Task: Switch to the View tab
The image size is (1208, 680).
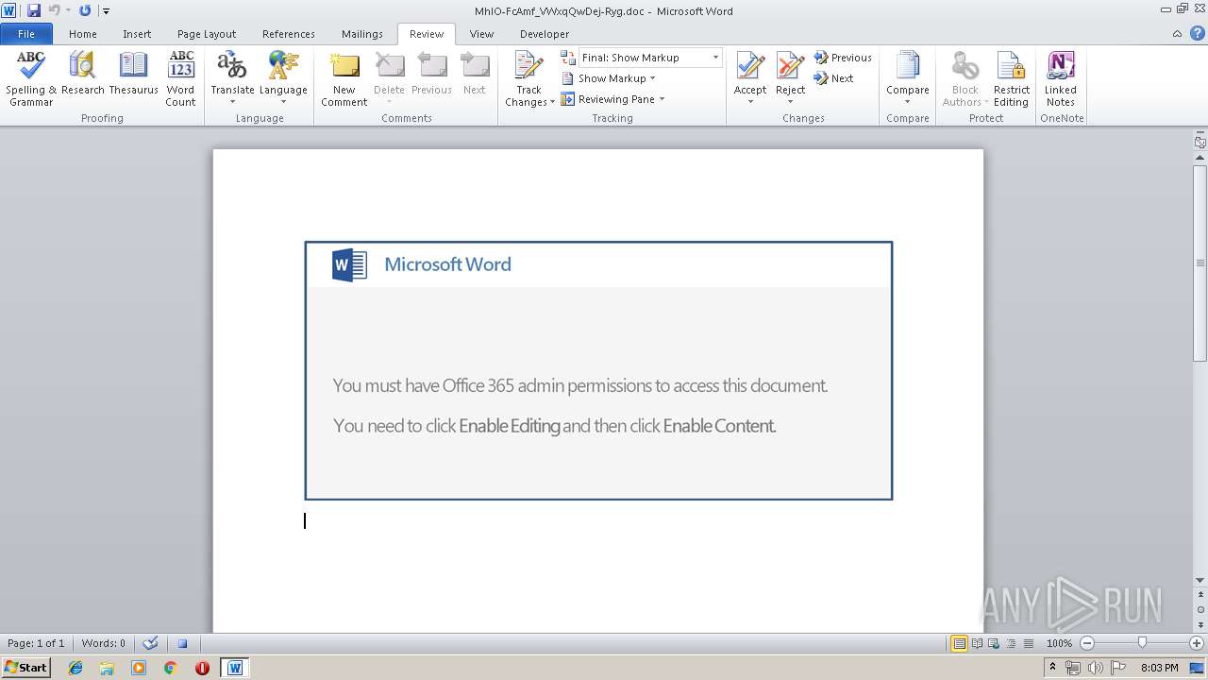Action: pyautogui.click(x=481, y=34)
